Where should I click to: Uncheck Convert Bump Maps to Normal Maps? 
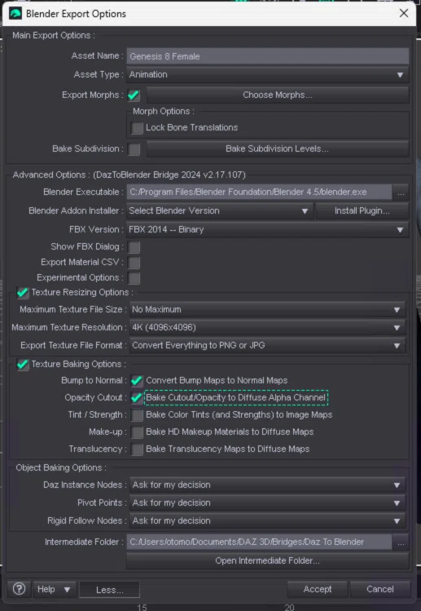[x=137, y=381]
